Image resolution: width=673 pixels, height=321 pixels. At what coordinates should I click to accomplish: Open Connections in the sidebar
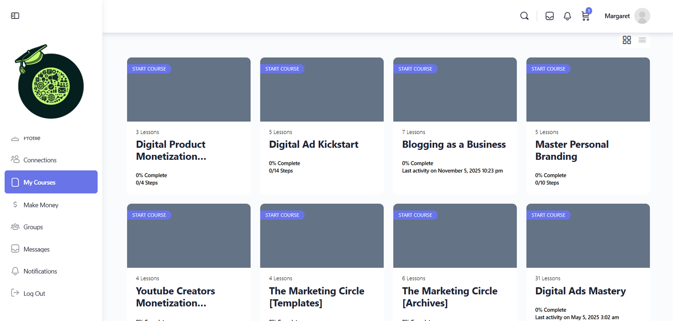40,160
